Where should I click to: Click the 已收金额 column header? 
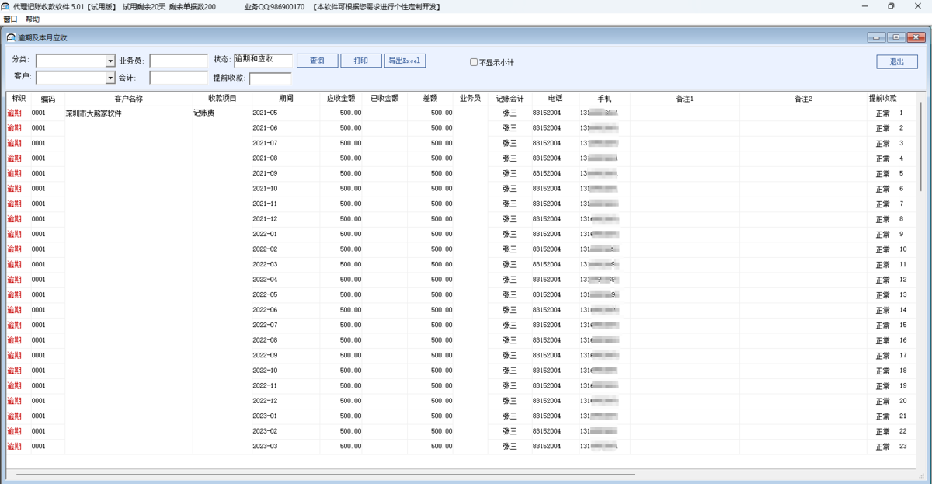(384, 99)
